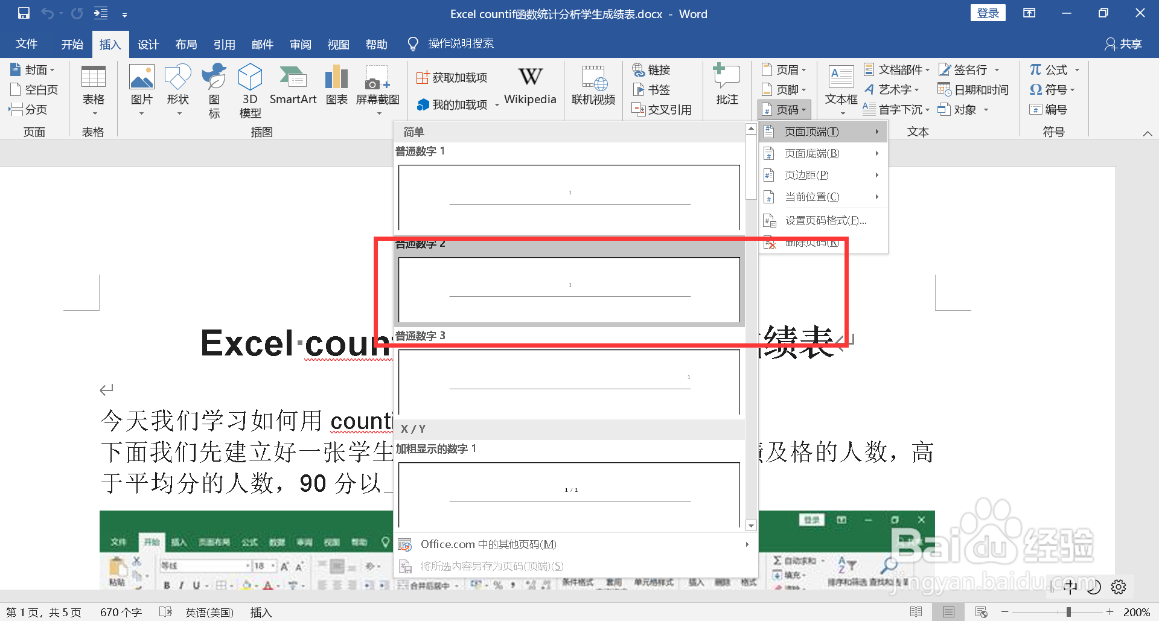The width and height of the screenshot is (1159, 621).
Task: Expand the Quick Parts (文档部件) dropdown
Action: (x=896, y=69)
